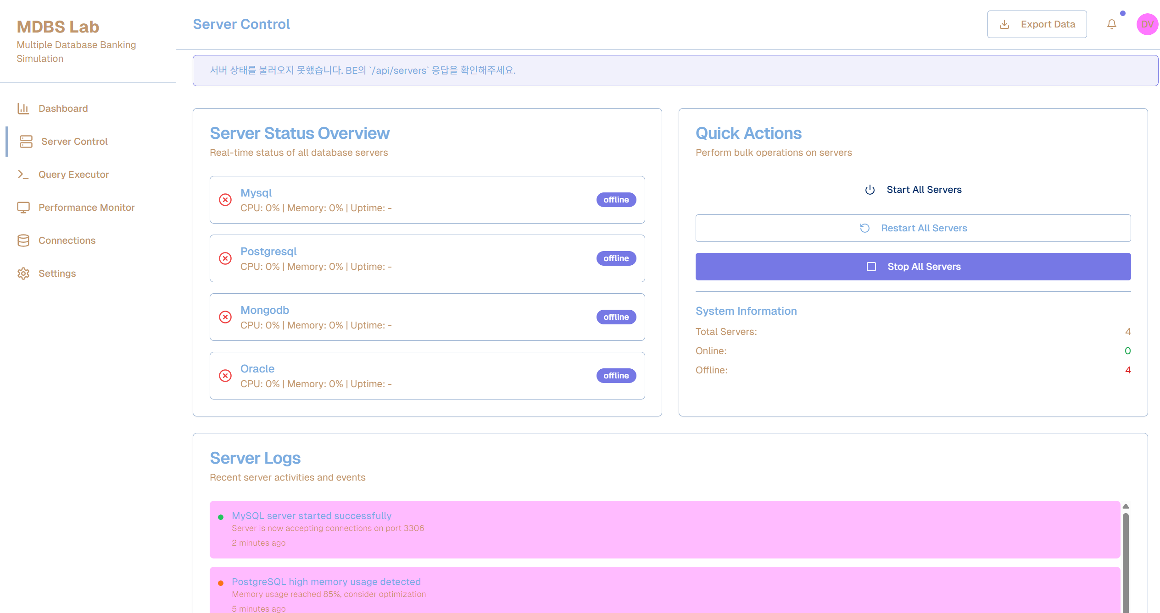The image size is (1160, 613).
Task: Start All Servers
Action: pos(913,190)
